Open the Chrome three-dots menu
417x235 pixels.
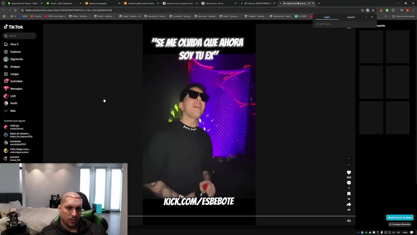pos(413,10)
